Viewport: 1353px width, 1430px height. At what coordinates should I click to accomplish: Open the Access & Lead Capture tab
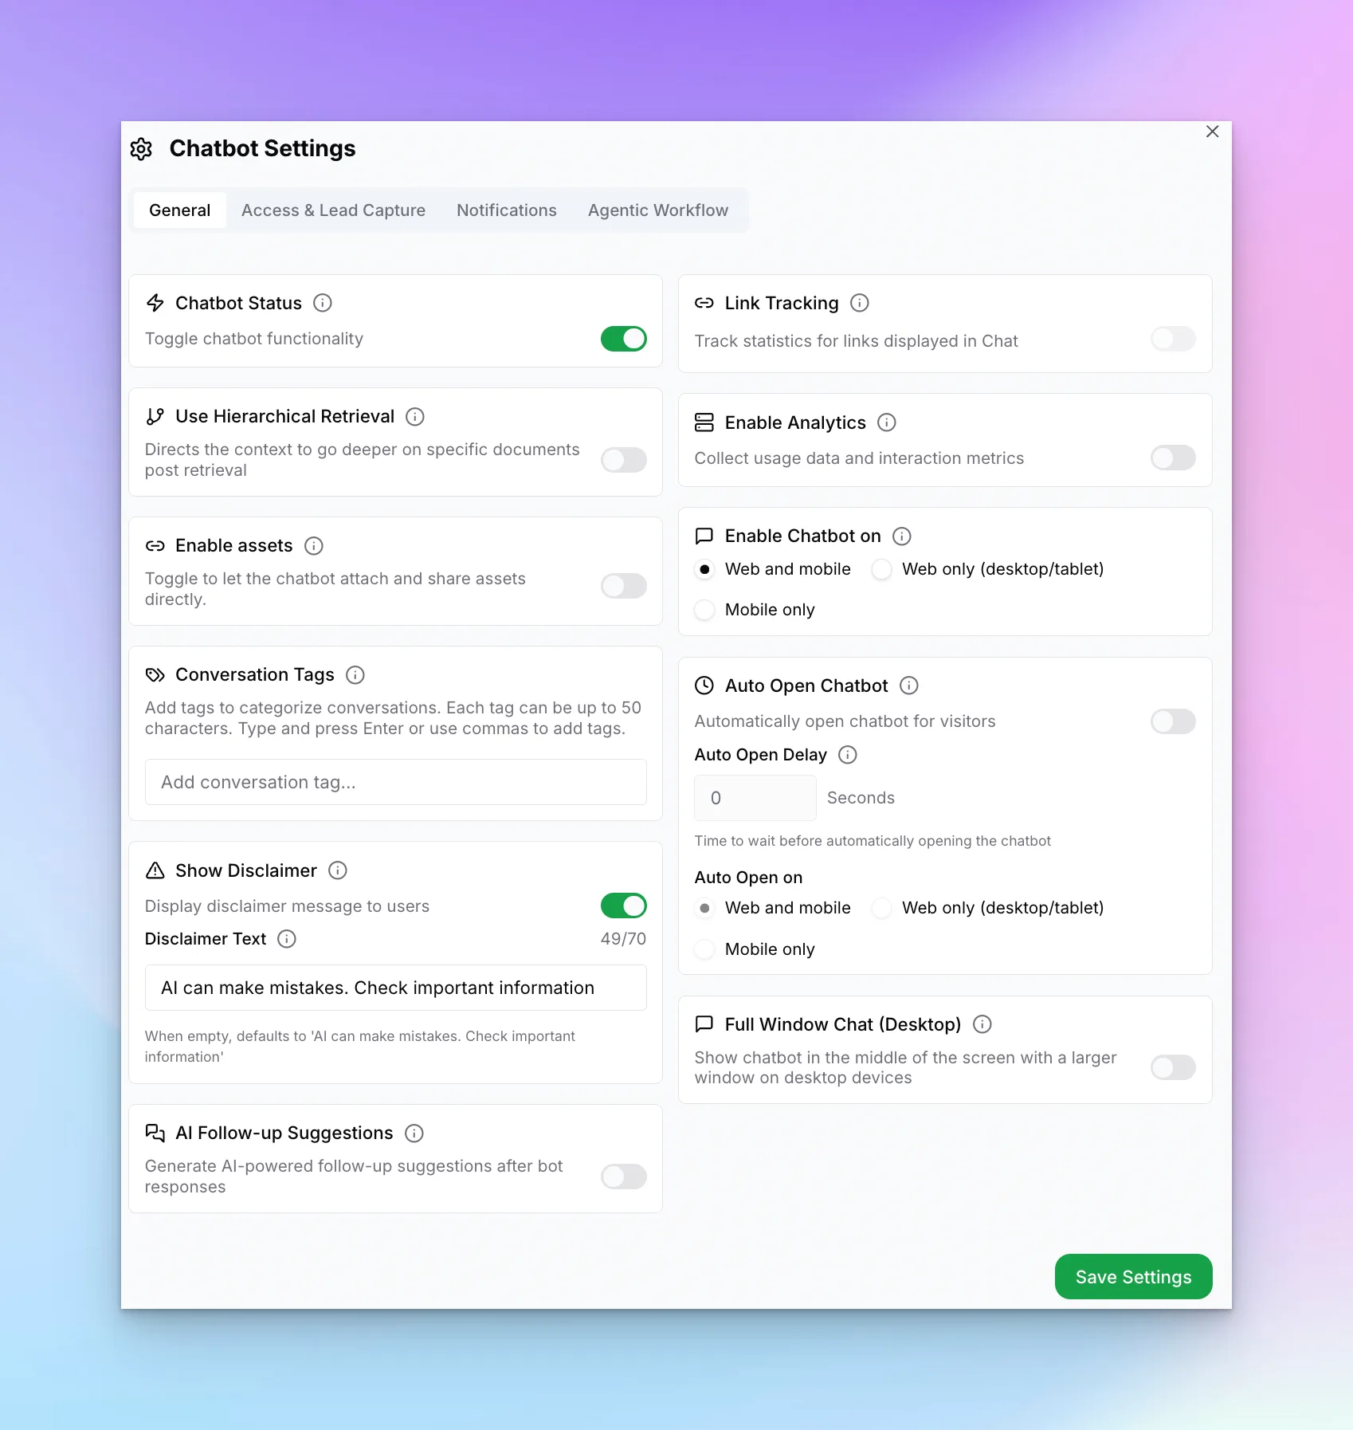click(334, 210)
